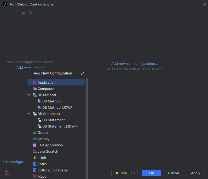The height and width of the screenshot is (179, 208).
Task: Click the minus Remove Configuration icon
Action: coord(10,13)
